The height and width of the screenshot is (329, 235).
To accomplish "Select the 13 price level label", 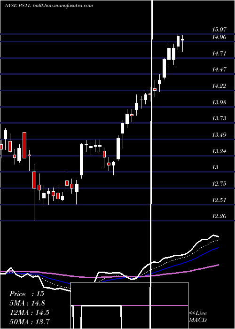I will 215,167.
